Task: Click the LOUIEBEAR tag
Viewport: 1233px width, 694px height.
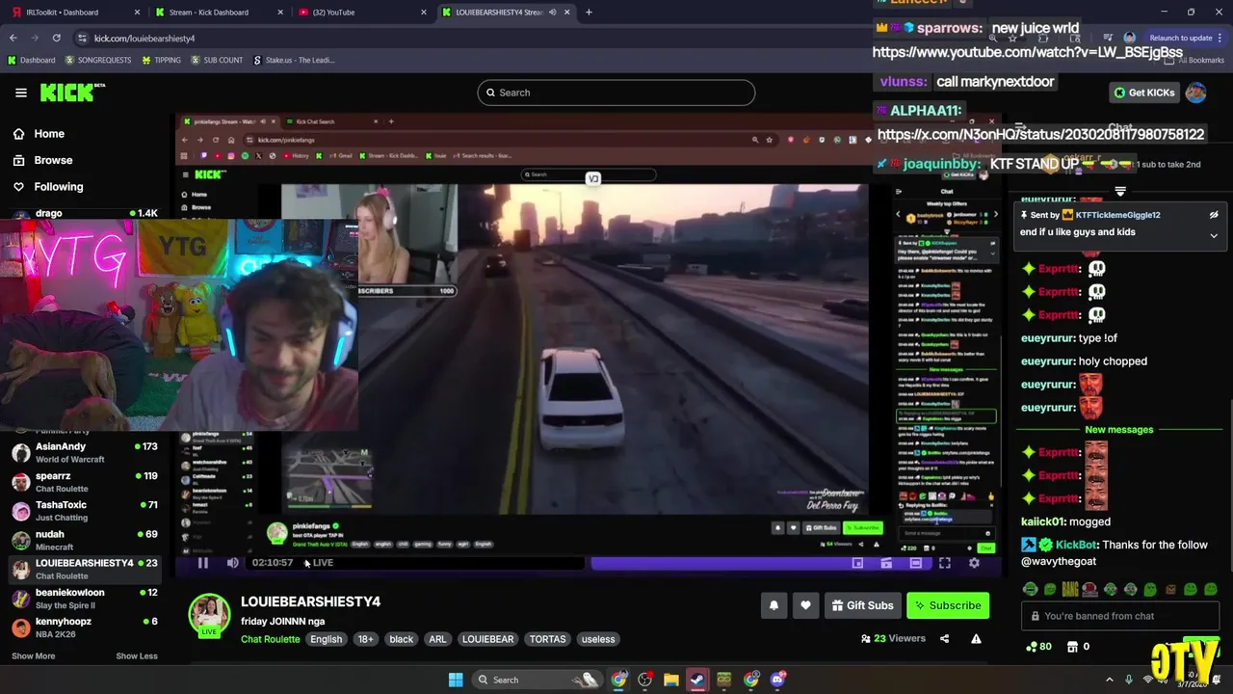Action: (487, 639)
